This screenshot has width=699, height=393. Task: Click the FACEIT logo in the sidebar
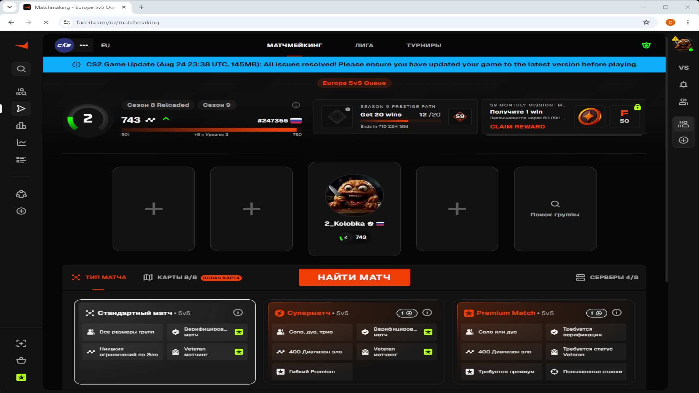(21, 45)
